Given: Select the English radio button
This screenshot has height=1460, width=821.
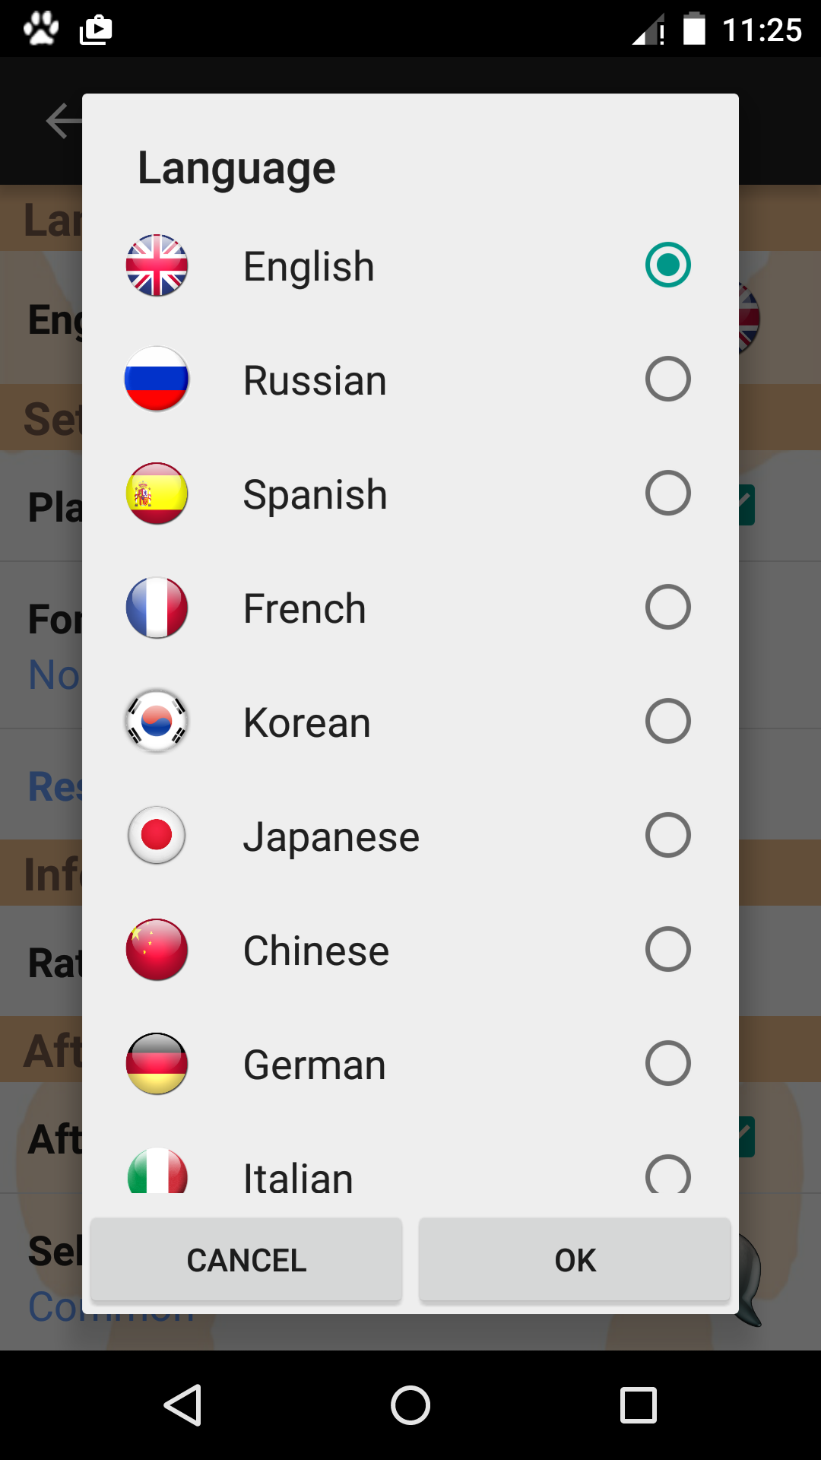Looking at the screenshot, I should point(667,265).
